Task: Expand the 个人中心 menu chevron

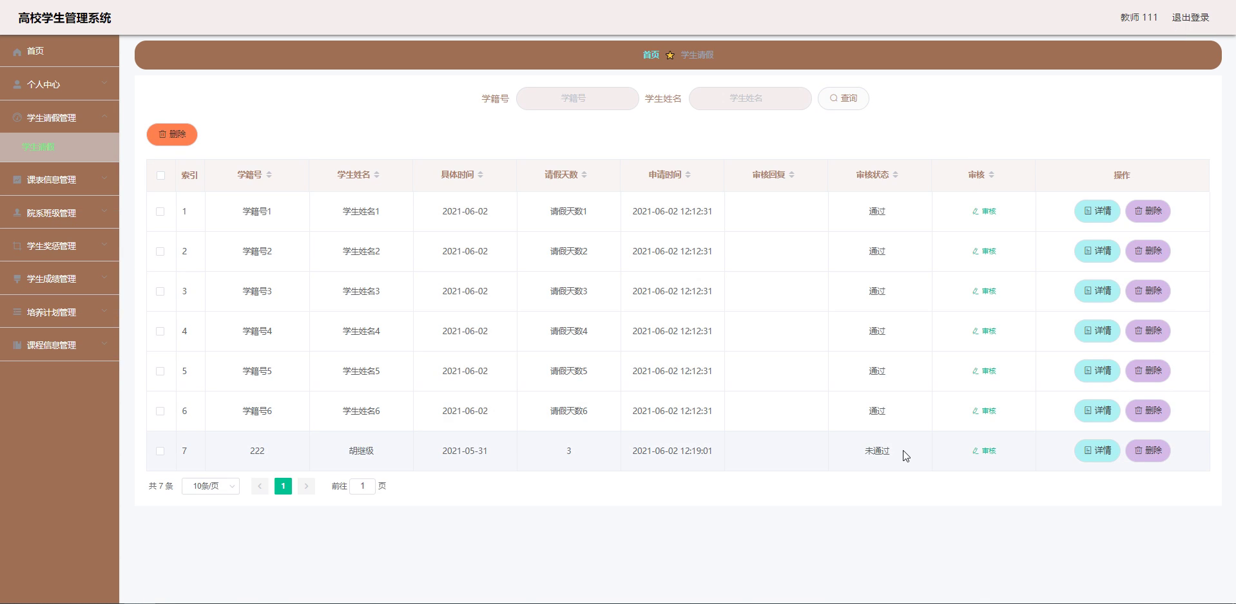Action: 104,84
